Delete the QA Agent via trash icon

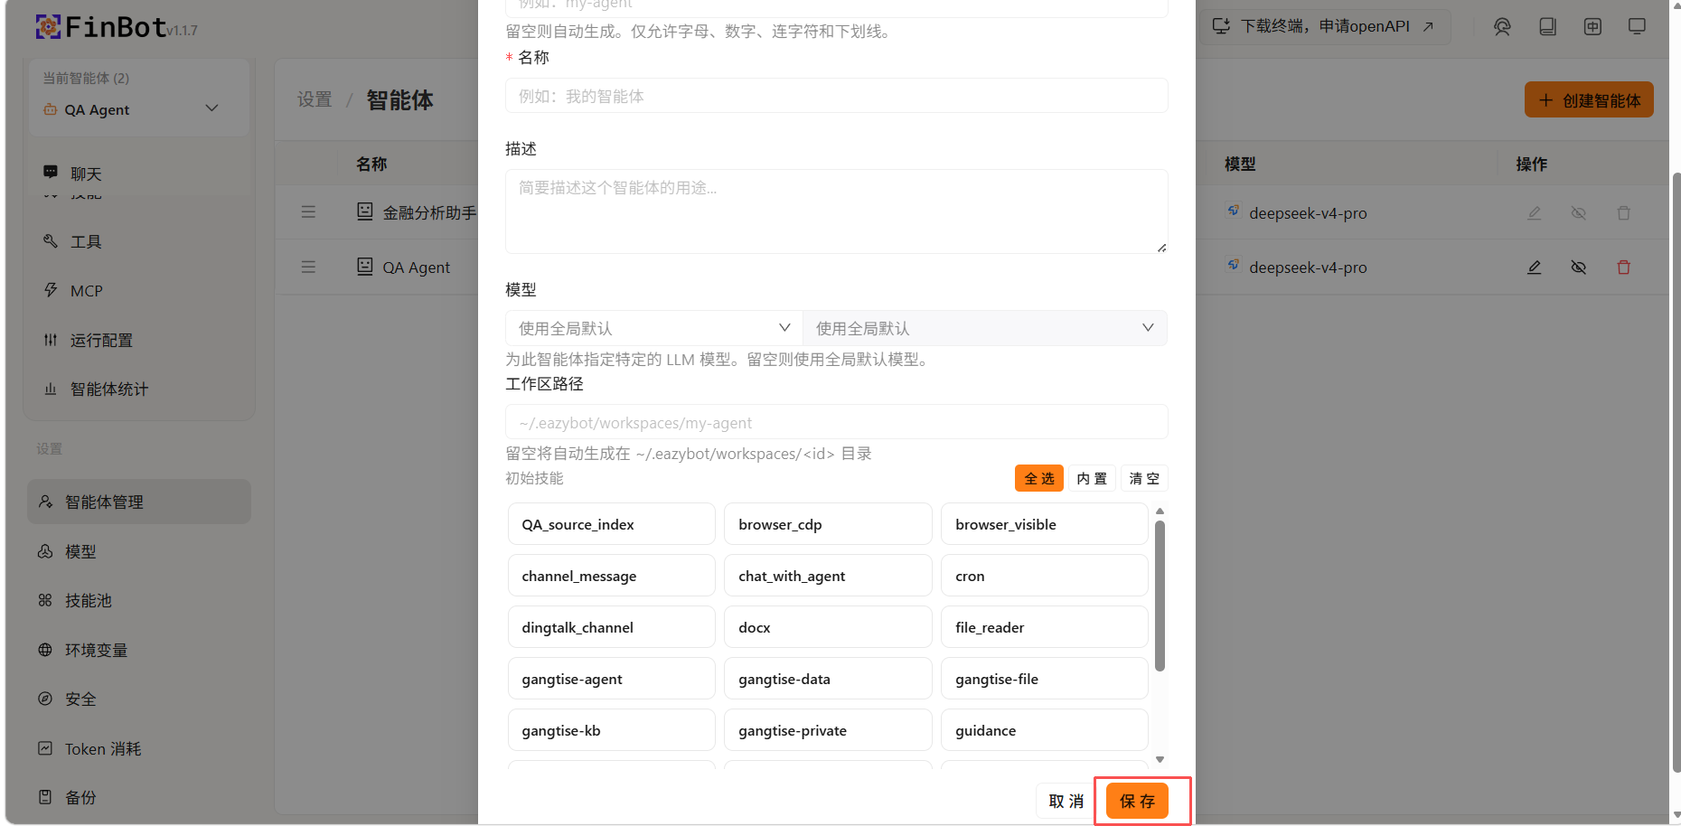coord(1623,268)
